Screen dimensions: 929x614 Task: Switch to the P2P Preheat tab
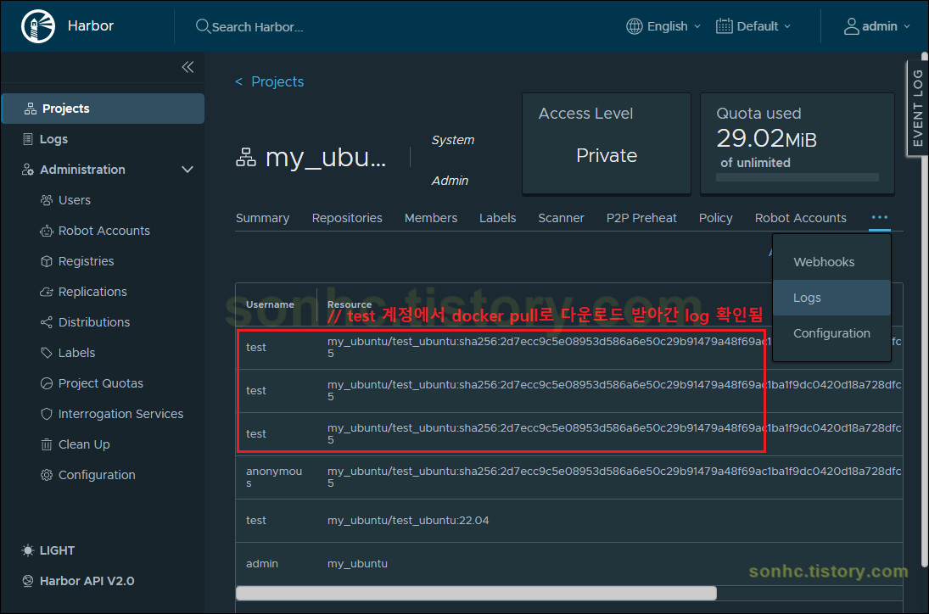(x=641, y=219)
